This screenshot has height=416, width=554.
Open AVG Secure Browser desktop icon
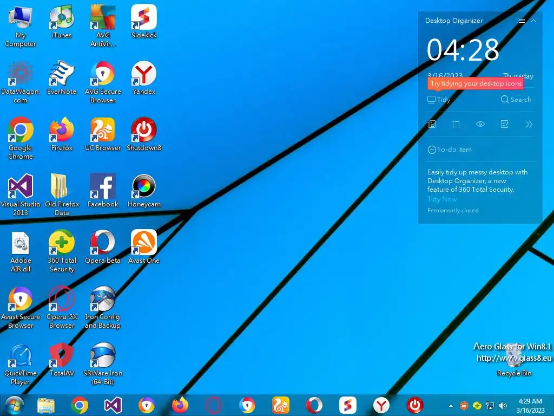click(103, 82)
